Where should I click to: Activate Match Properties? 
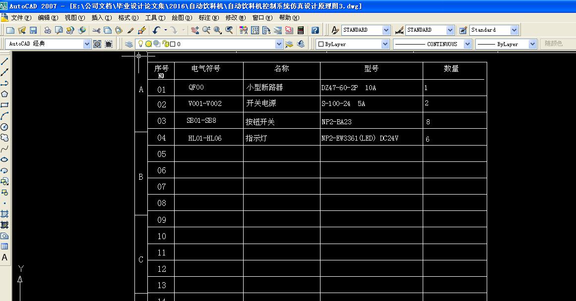[x=130, y=30]
